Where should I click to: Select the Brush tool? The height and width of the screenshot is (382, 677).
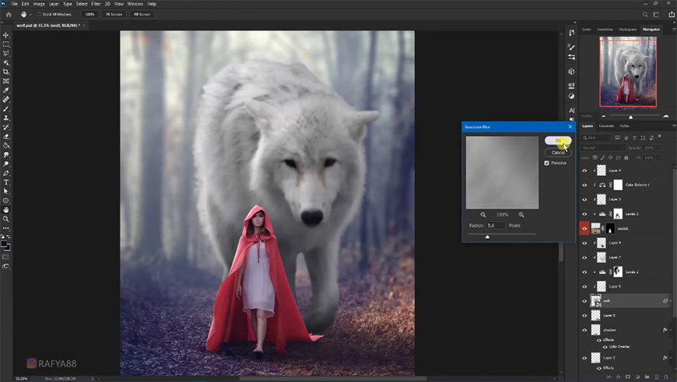click(x=6, y=109)
